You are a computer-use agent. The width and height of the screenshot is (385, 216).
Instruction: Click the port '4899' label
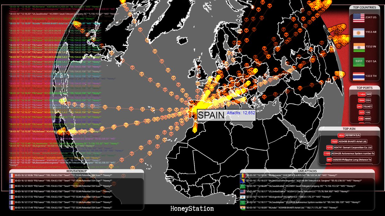368,118
